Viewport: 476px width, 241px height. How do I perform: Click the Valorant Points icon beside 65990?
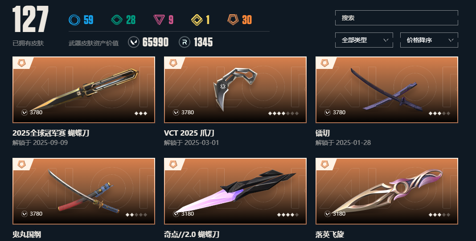click(134, 42)
